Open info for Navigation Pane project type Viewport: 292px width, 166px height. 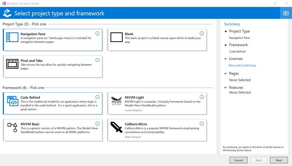pos(97,33)
